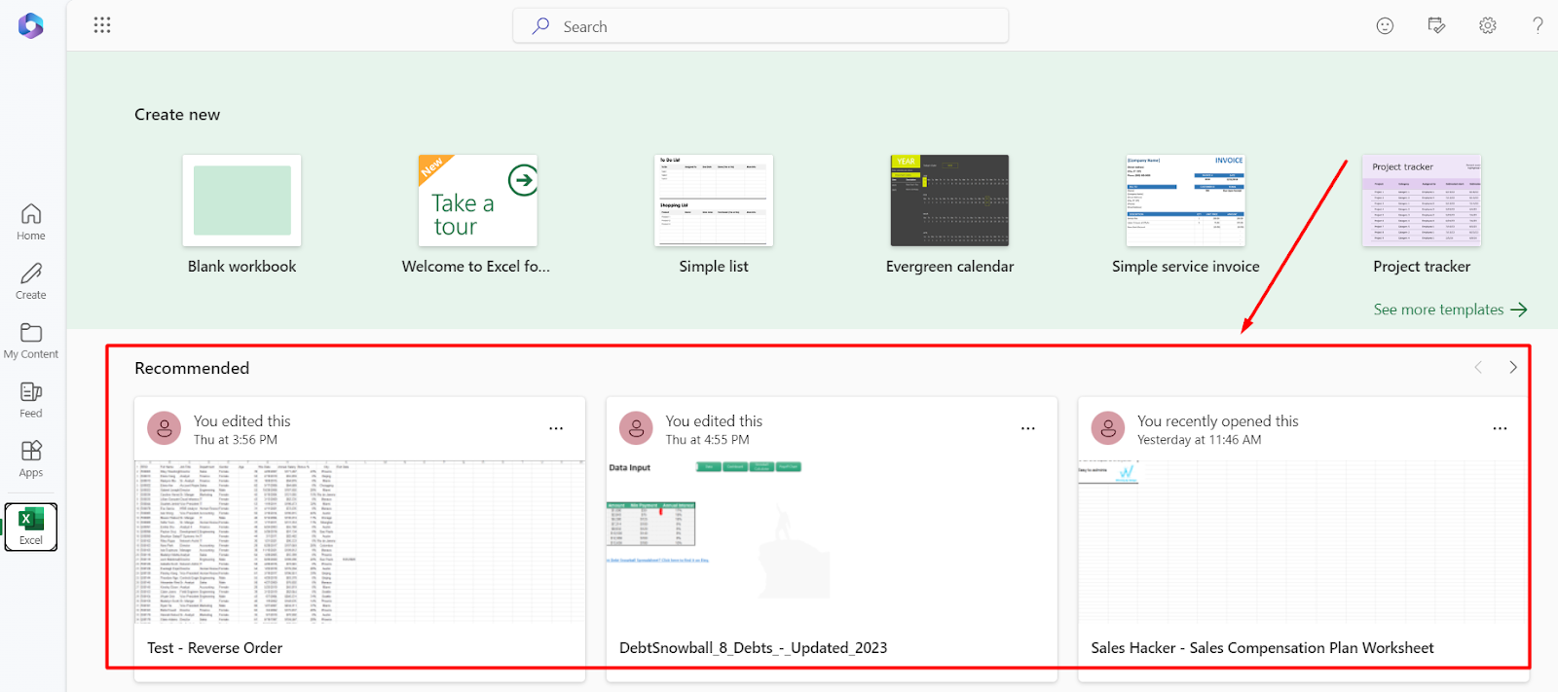This screenshot has height=692, width=1558.
Task: Click the Simple service invoice label
Action: [1186, 267]
